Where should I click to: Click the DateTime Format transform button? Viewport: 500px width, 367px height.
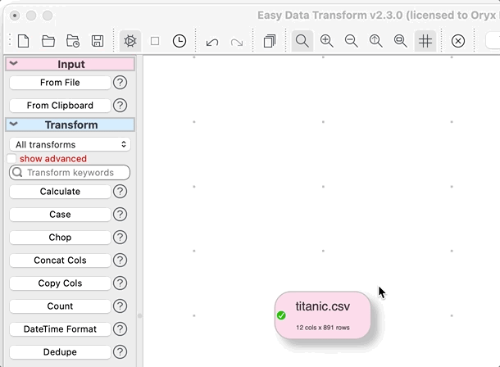tap(60, 329)
